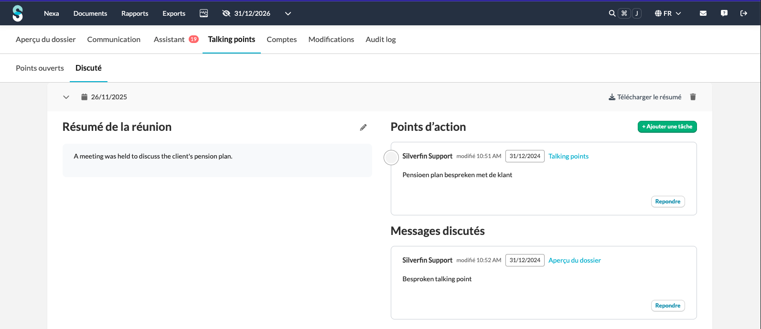
Task: Open the Aperçu du dossier message link
Action: pos(575,260)
